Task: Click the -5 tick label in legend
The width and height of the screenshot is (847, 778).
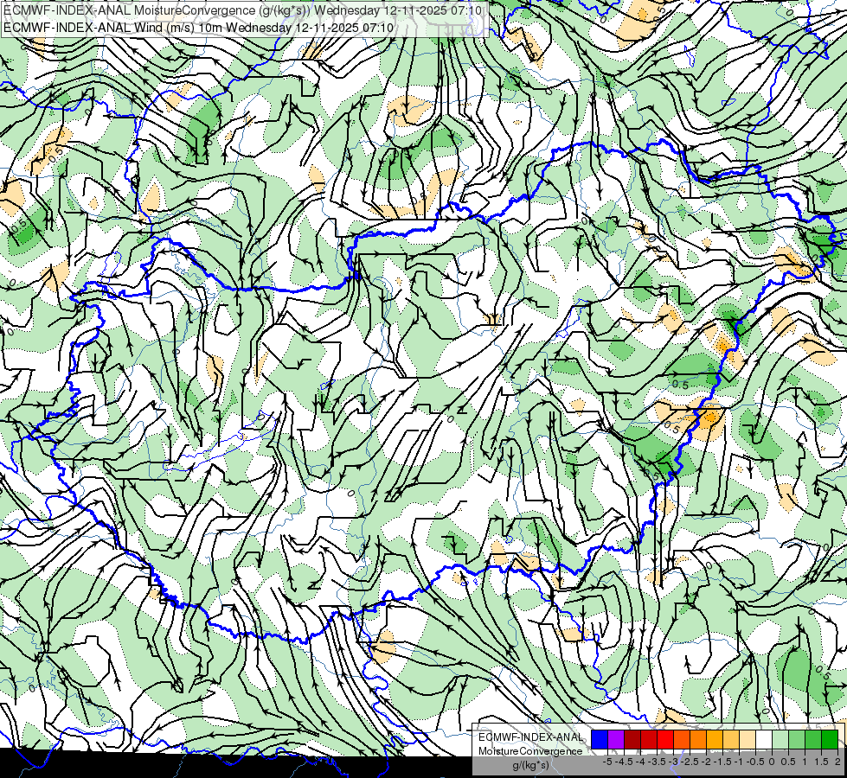Action: [x=607, y=762]
